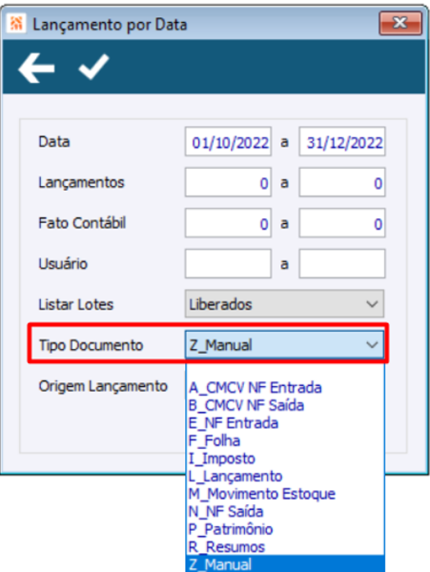The image size is (430, 572).
Task: Click the Listar Lotes label
Action: (76, 304)
